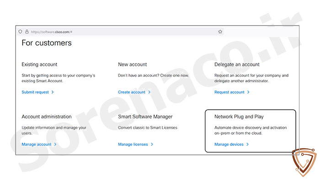Click the text starting 'Automate device discovery'
Image resolution: width=320 pixels, height=180 pixels.
click(x=251, y=130)
